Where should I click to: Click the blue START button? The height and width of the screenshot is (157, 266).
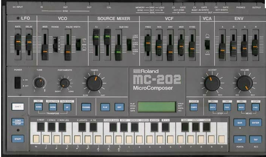(18, 139)
